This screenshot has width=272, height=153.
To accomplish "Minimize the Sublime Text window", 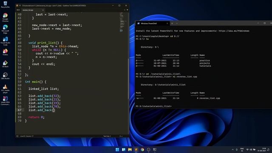I will pos(113,6).
